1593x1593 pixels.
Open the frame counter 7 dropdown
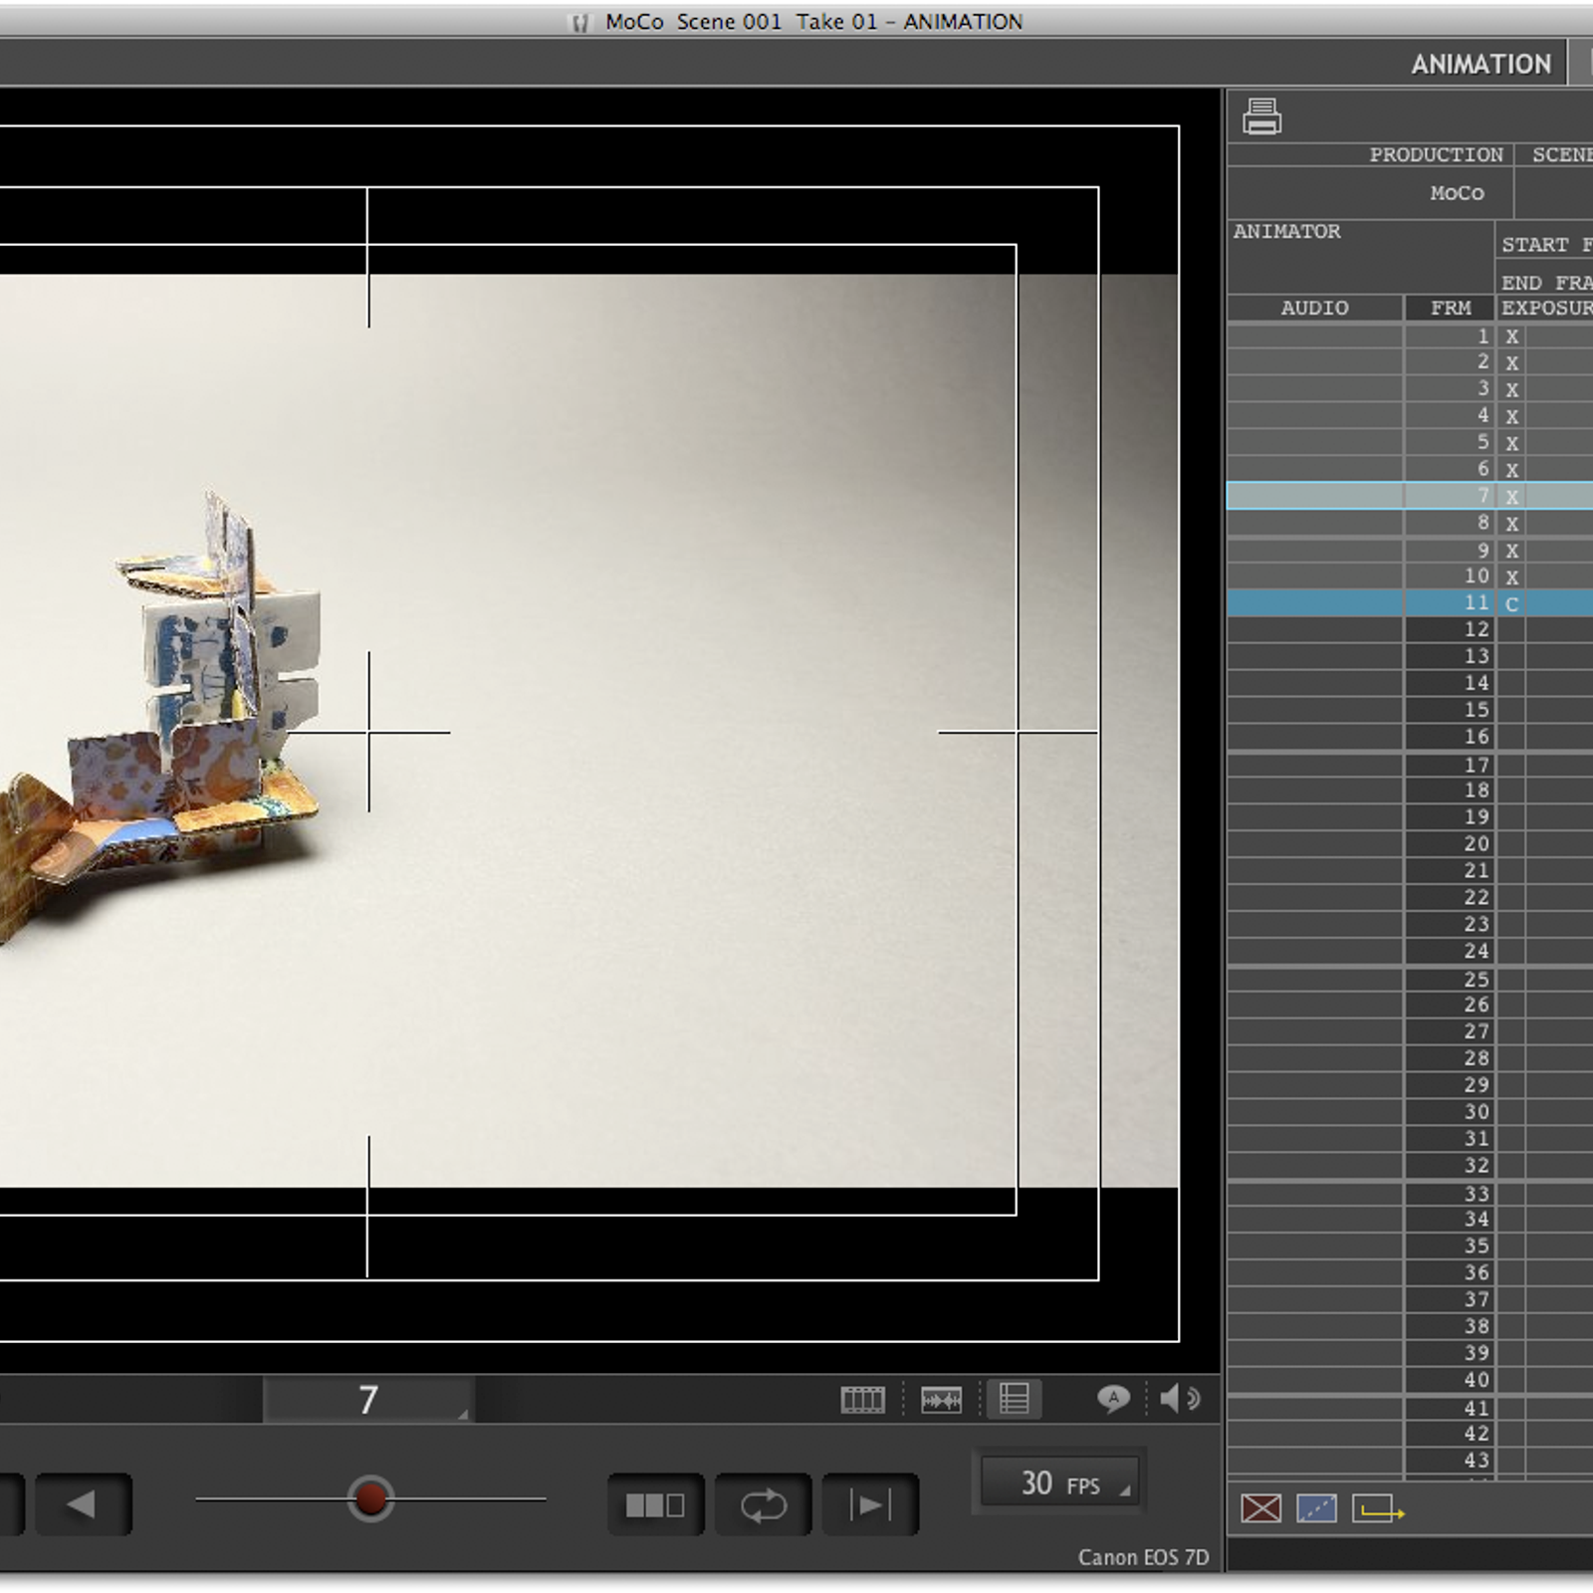[368, 1400]
